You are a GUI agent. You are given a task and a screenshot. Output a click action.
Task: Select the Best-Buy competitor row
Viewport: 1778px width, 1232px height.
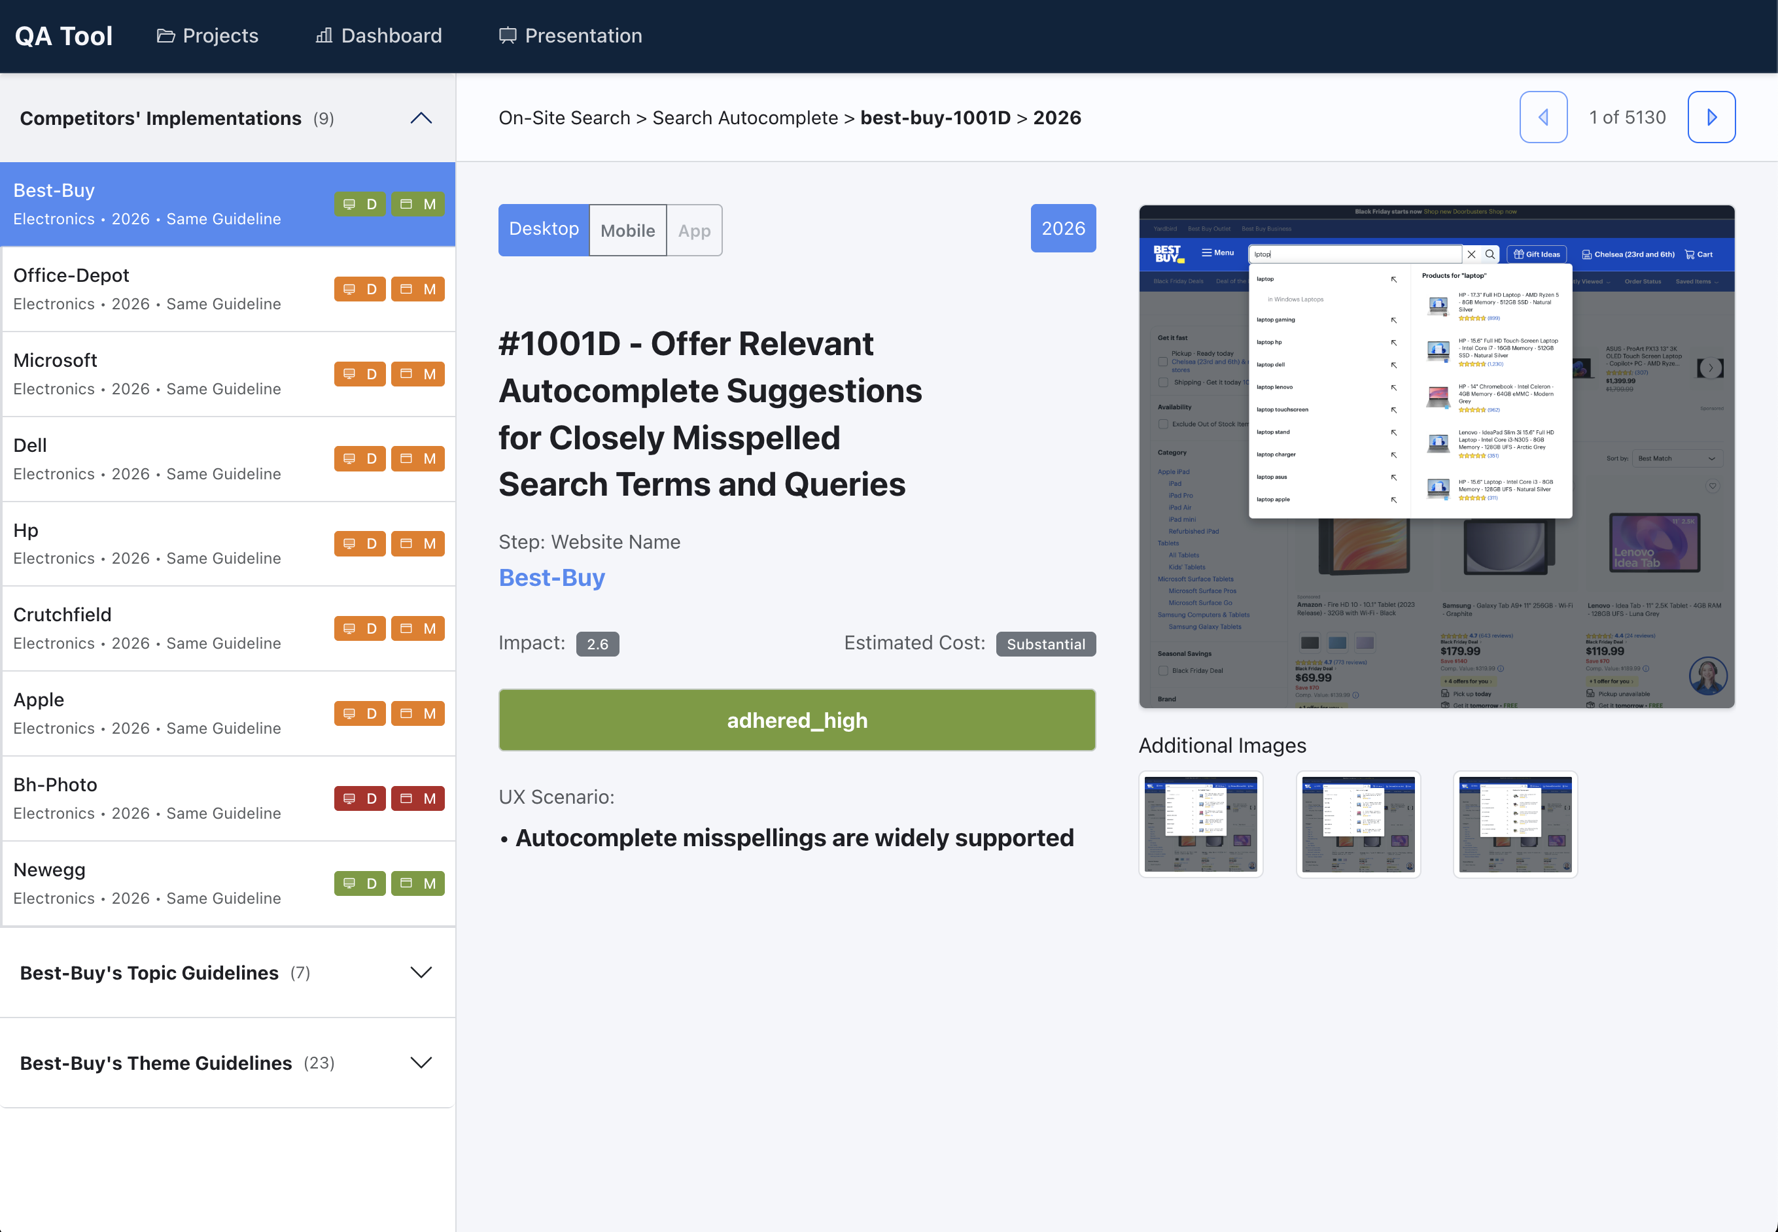pyautogui.click(x=228, y=205)
